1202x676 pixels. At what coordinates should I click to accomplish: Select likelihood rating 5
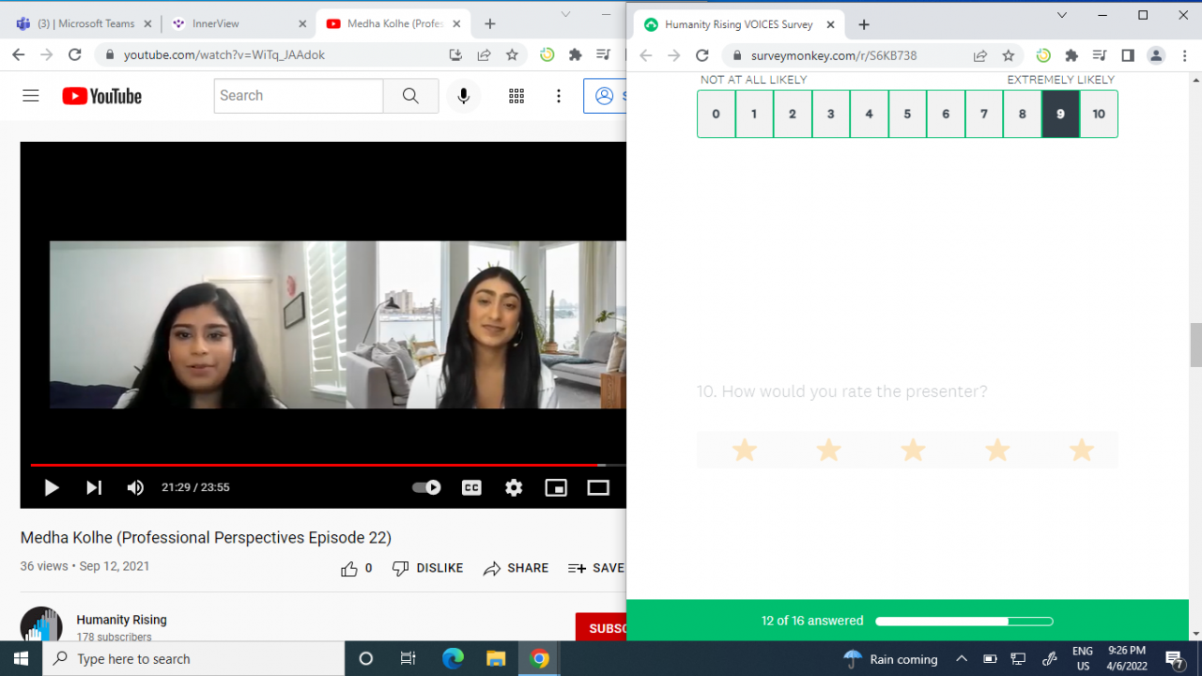tap(907, 115)
